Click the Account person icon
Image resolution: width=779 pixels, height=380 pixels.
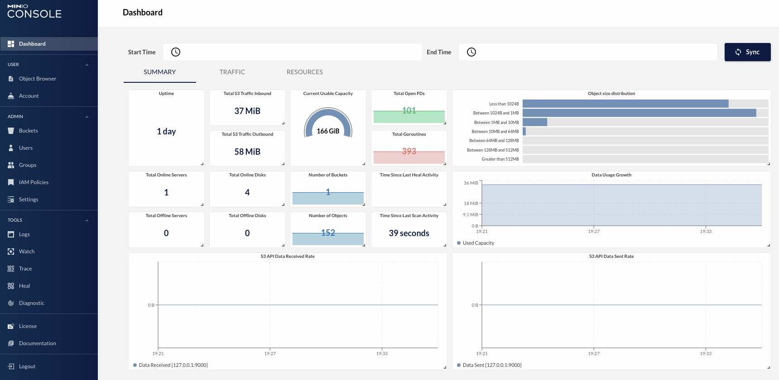coord(11,96)
